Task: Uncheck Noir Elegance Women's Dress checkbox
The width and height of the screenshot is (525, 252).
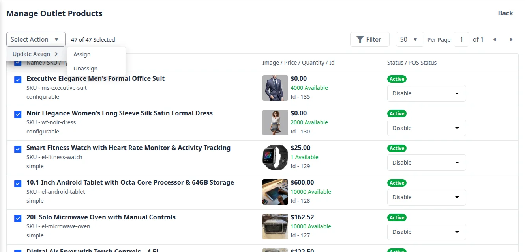Action: click(18, 115)
